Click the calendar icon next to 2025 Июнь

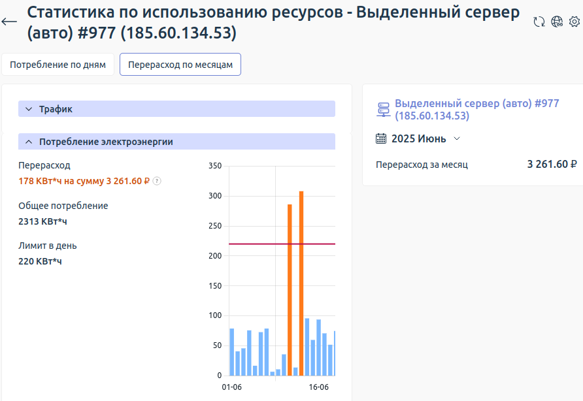(381, 138)
